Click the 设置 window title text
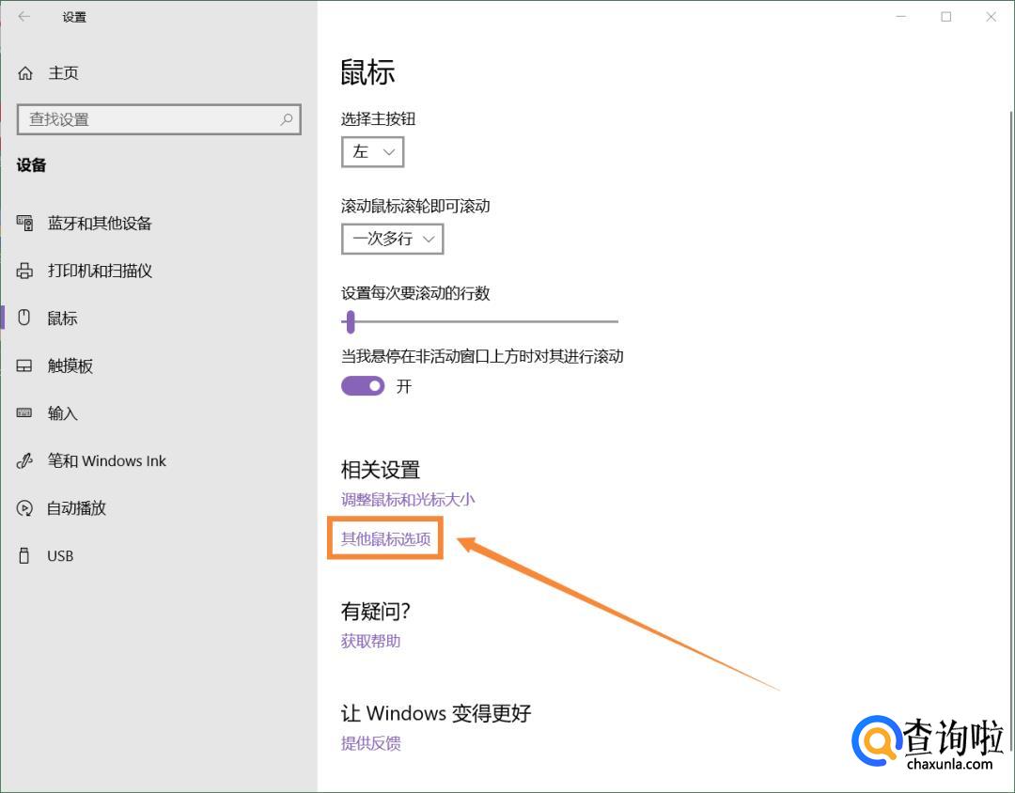This screenshot has width=1015, height=793. (x=74, y=17)
